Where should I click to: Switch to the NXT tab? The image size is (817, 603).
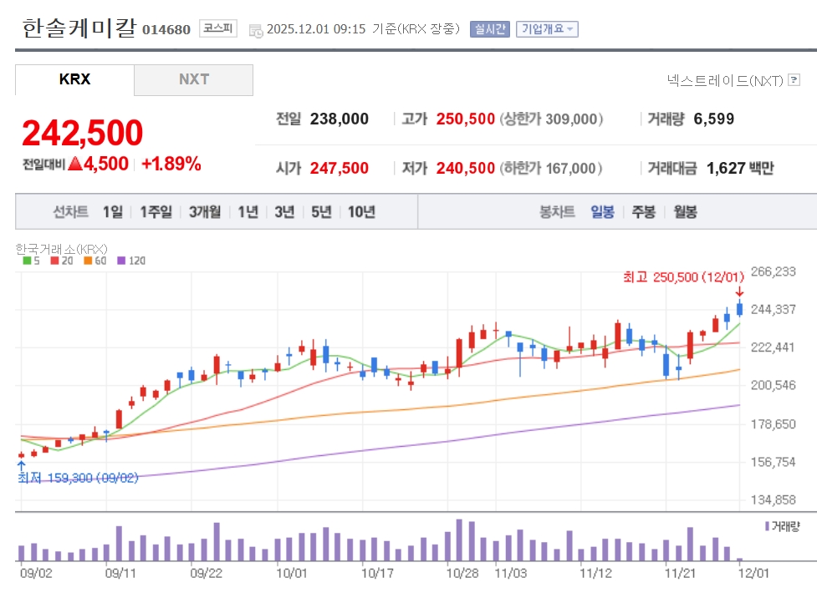[194, 79]
